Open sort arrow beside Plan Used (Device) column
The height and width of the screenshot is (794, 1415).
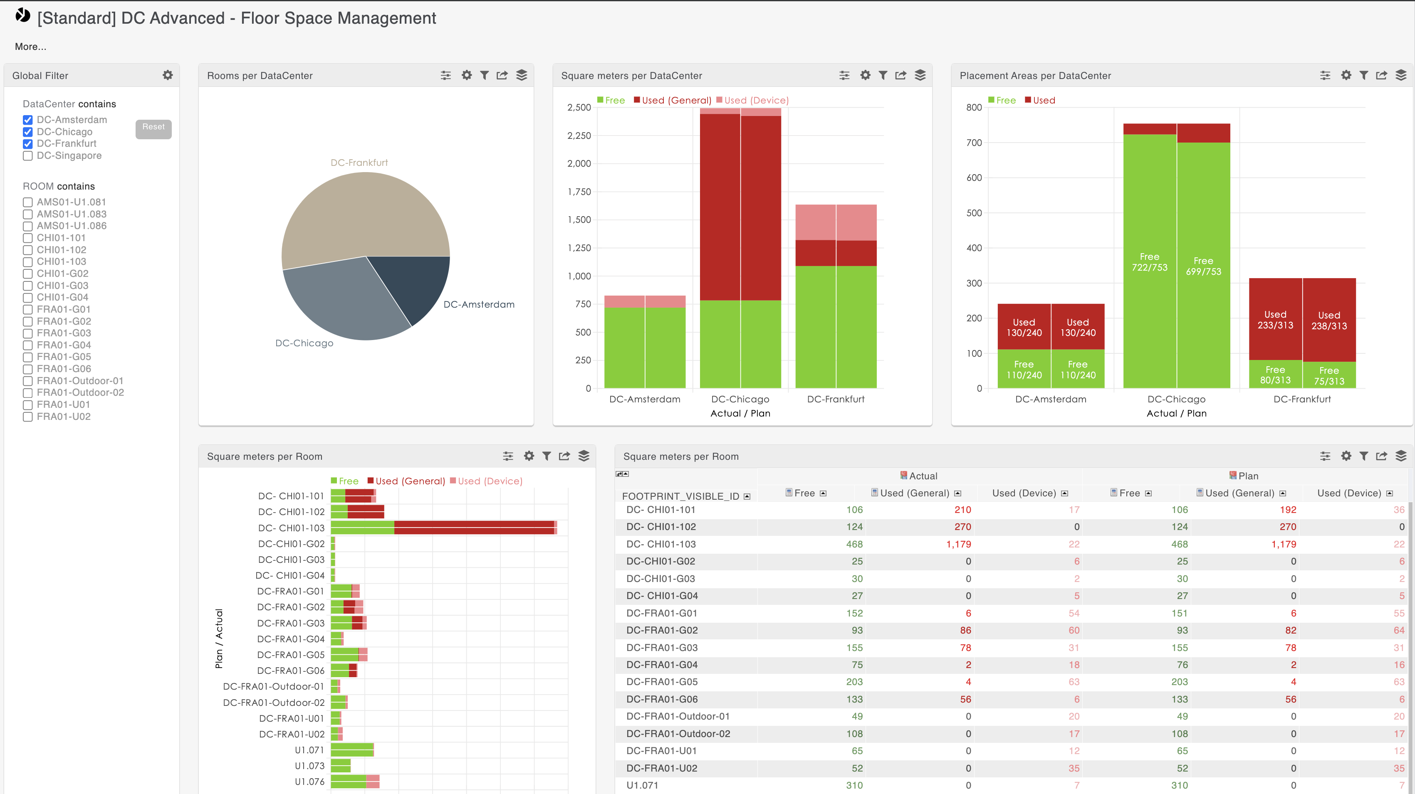pyautogui.click(x=1389, y=493)
